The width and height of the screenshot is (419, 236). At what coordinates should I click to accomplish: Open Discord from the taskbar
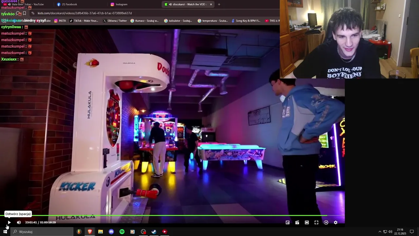click(x=111, y=232)
